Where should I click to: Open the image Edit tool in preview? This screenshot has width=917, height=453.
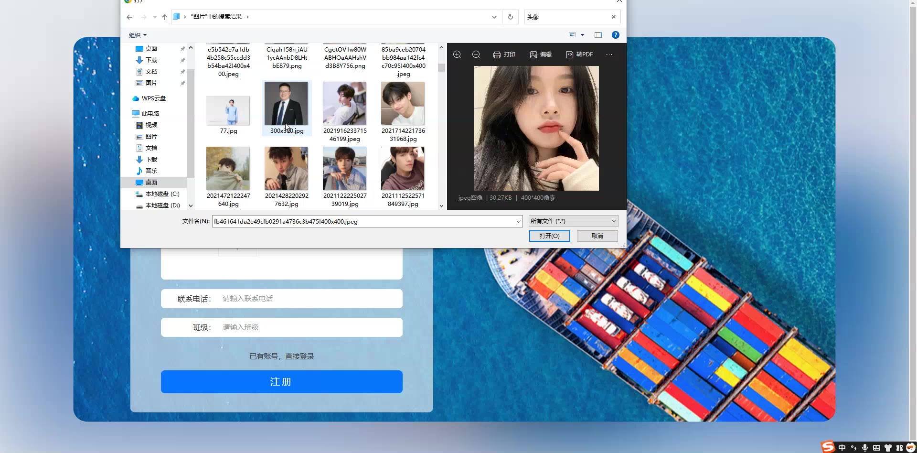tap(541, 54)
